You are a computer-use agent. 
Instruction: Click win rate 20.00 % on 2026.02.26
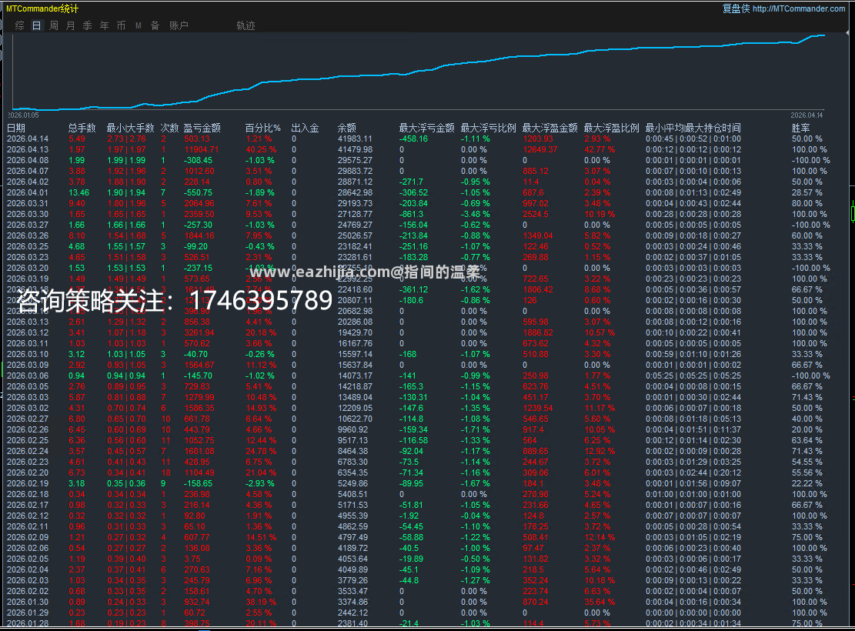coord(807,429)
